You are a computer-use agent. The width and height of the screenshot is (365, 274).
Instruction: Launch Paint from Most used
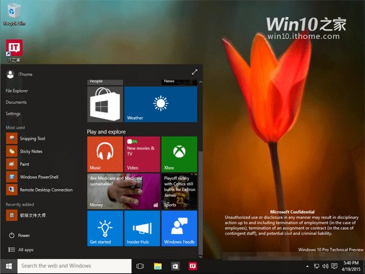point(18,164)
